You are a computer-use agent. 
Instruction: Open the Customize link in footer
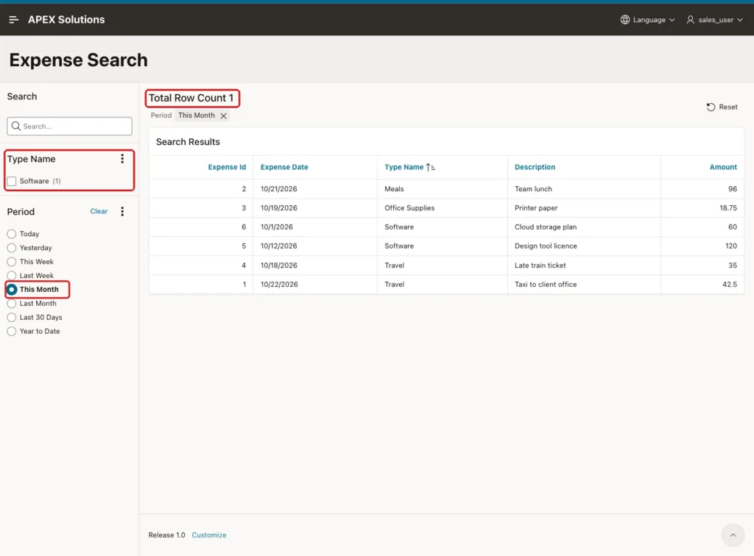[208, 535]
